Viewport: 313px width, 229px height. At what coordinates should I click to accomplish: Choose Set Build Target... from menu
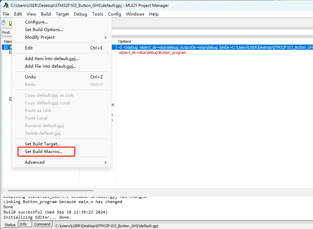point(43,144)
